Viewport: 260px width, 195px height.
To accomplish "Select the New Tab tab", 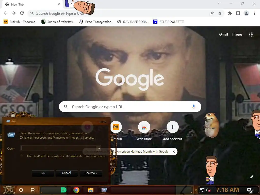I will click(32, 5).
